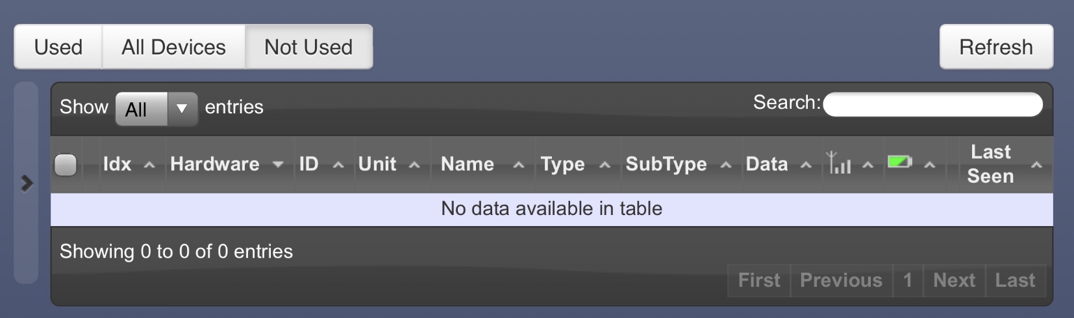This screenshot has height=318, width=1074.
Task: Expand the left side panel arrow
Action: click(x=27, y=183)
